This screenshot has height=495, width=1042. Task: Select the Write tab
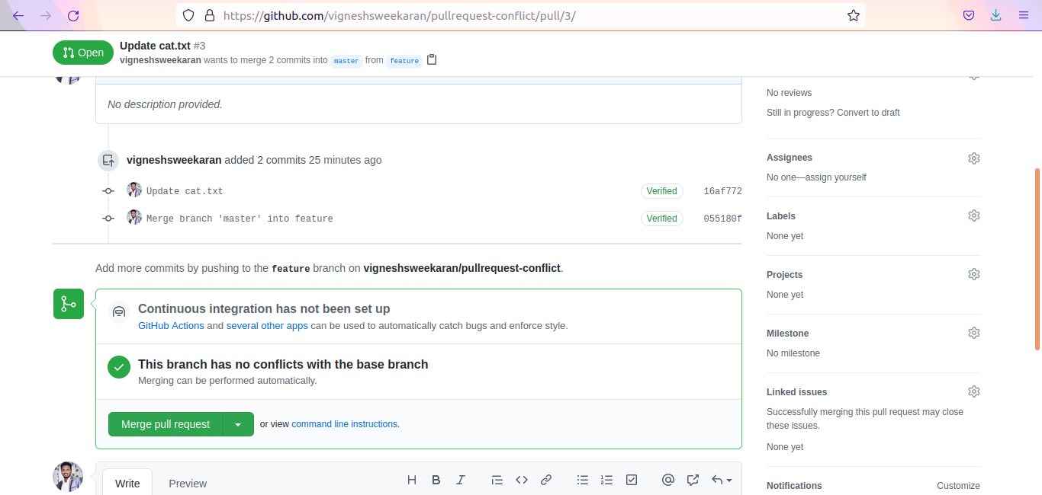(127, 484)
